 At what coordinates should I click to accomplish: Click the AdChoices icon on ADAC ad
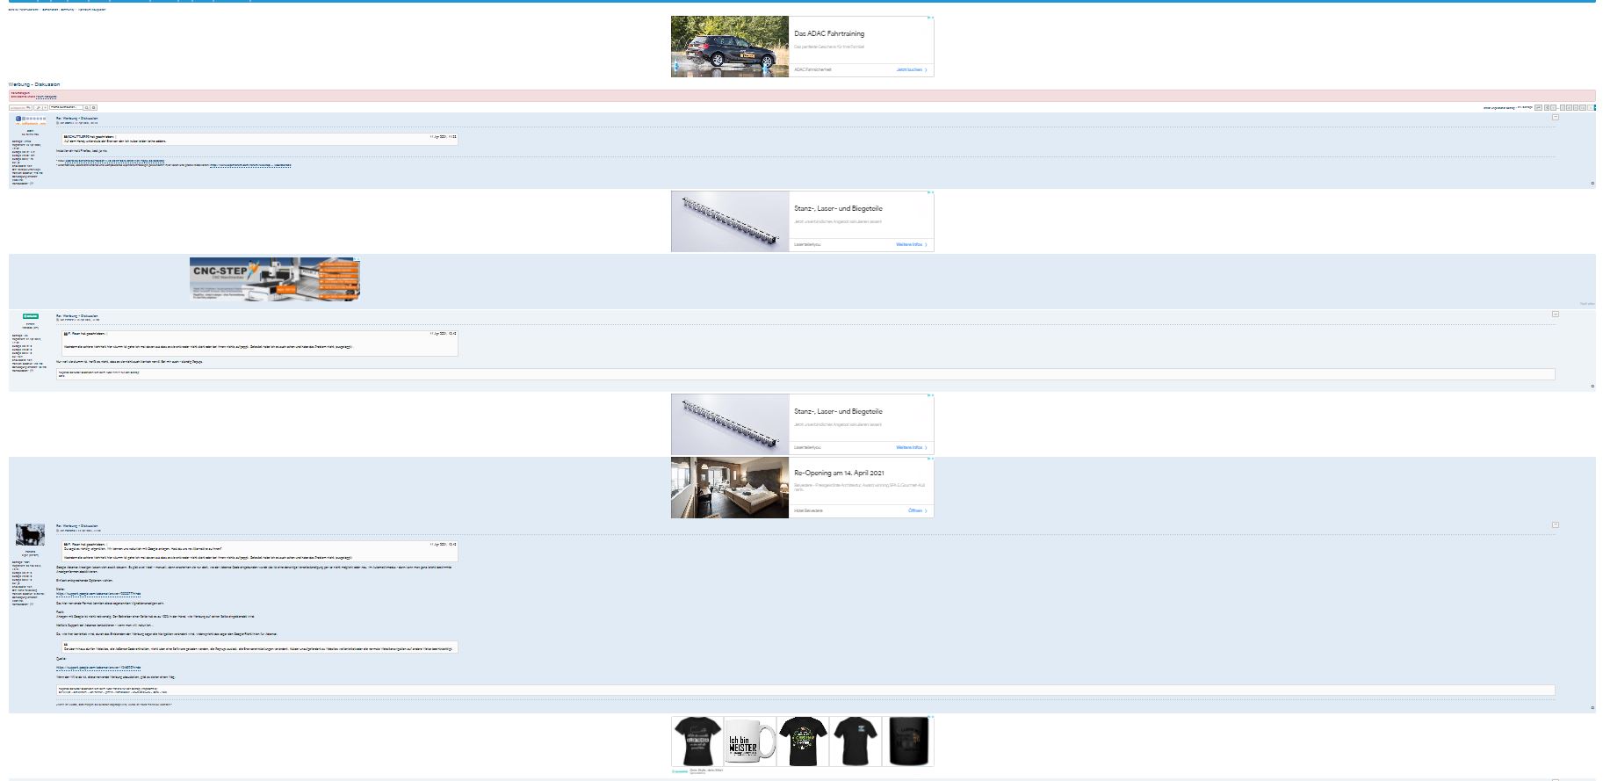[x=930, y=18]
